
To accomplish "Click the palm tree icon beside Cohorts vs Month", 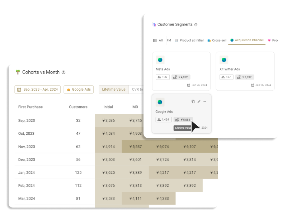I will pyautogui.click(x=18, y=72).
